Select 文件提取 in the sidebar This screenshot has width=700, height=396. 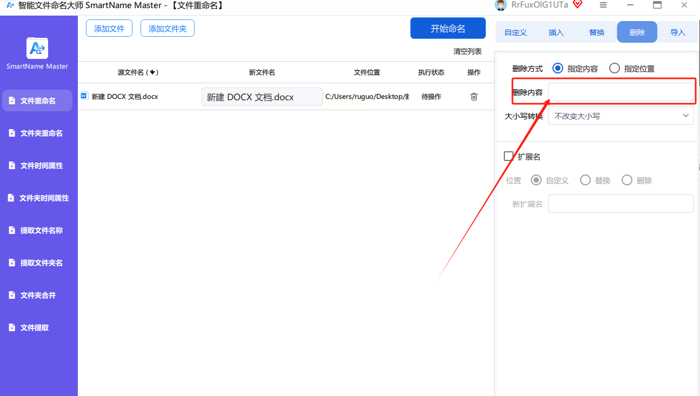pos(37,327)
